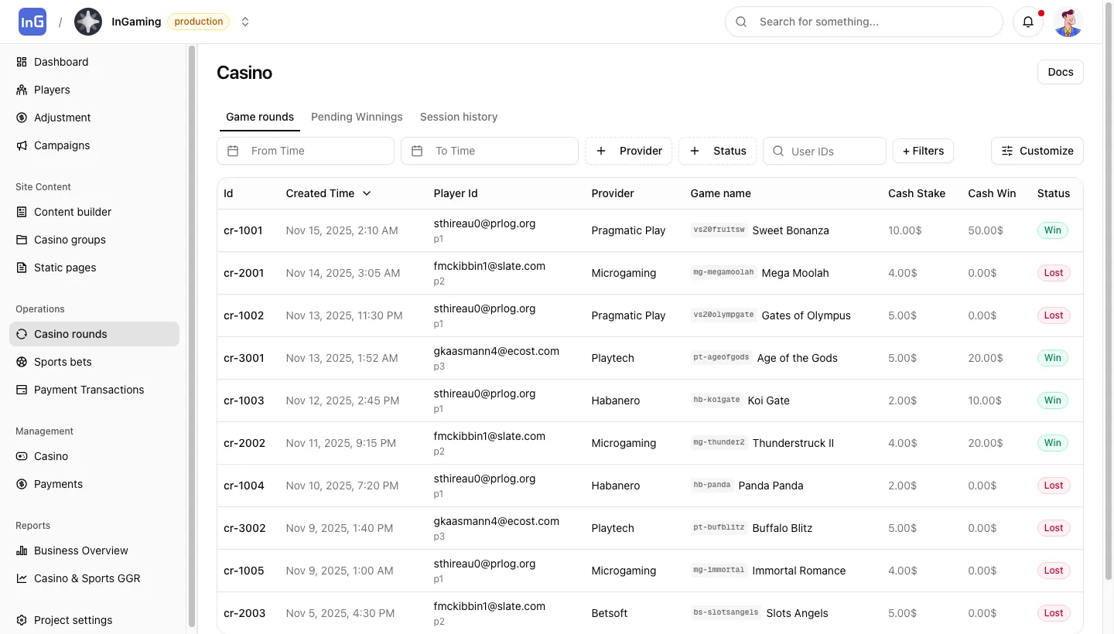
Task: Click the notifications bell icon
Action: pos(1028,22)
